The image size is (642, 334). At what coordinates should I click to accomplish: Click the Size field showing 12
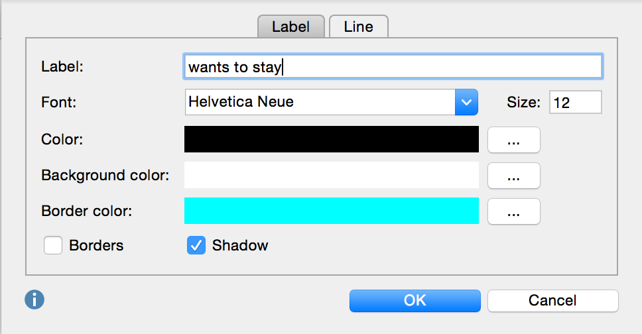pyautogui.click(x=575, y=102)
